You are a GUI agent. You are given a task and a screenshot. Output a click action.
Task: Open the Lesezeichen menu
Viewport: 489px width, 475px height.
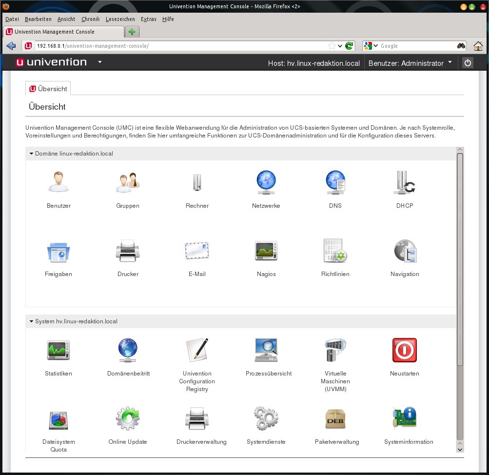click(120, 19)
